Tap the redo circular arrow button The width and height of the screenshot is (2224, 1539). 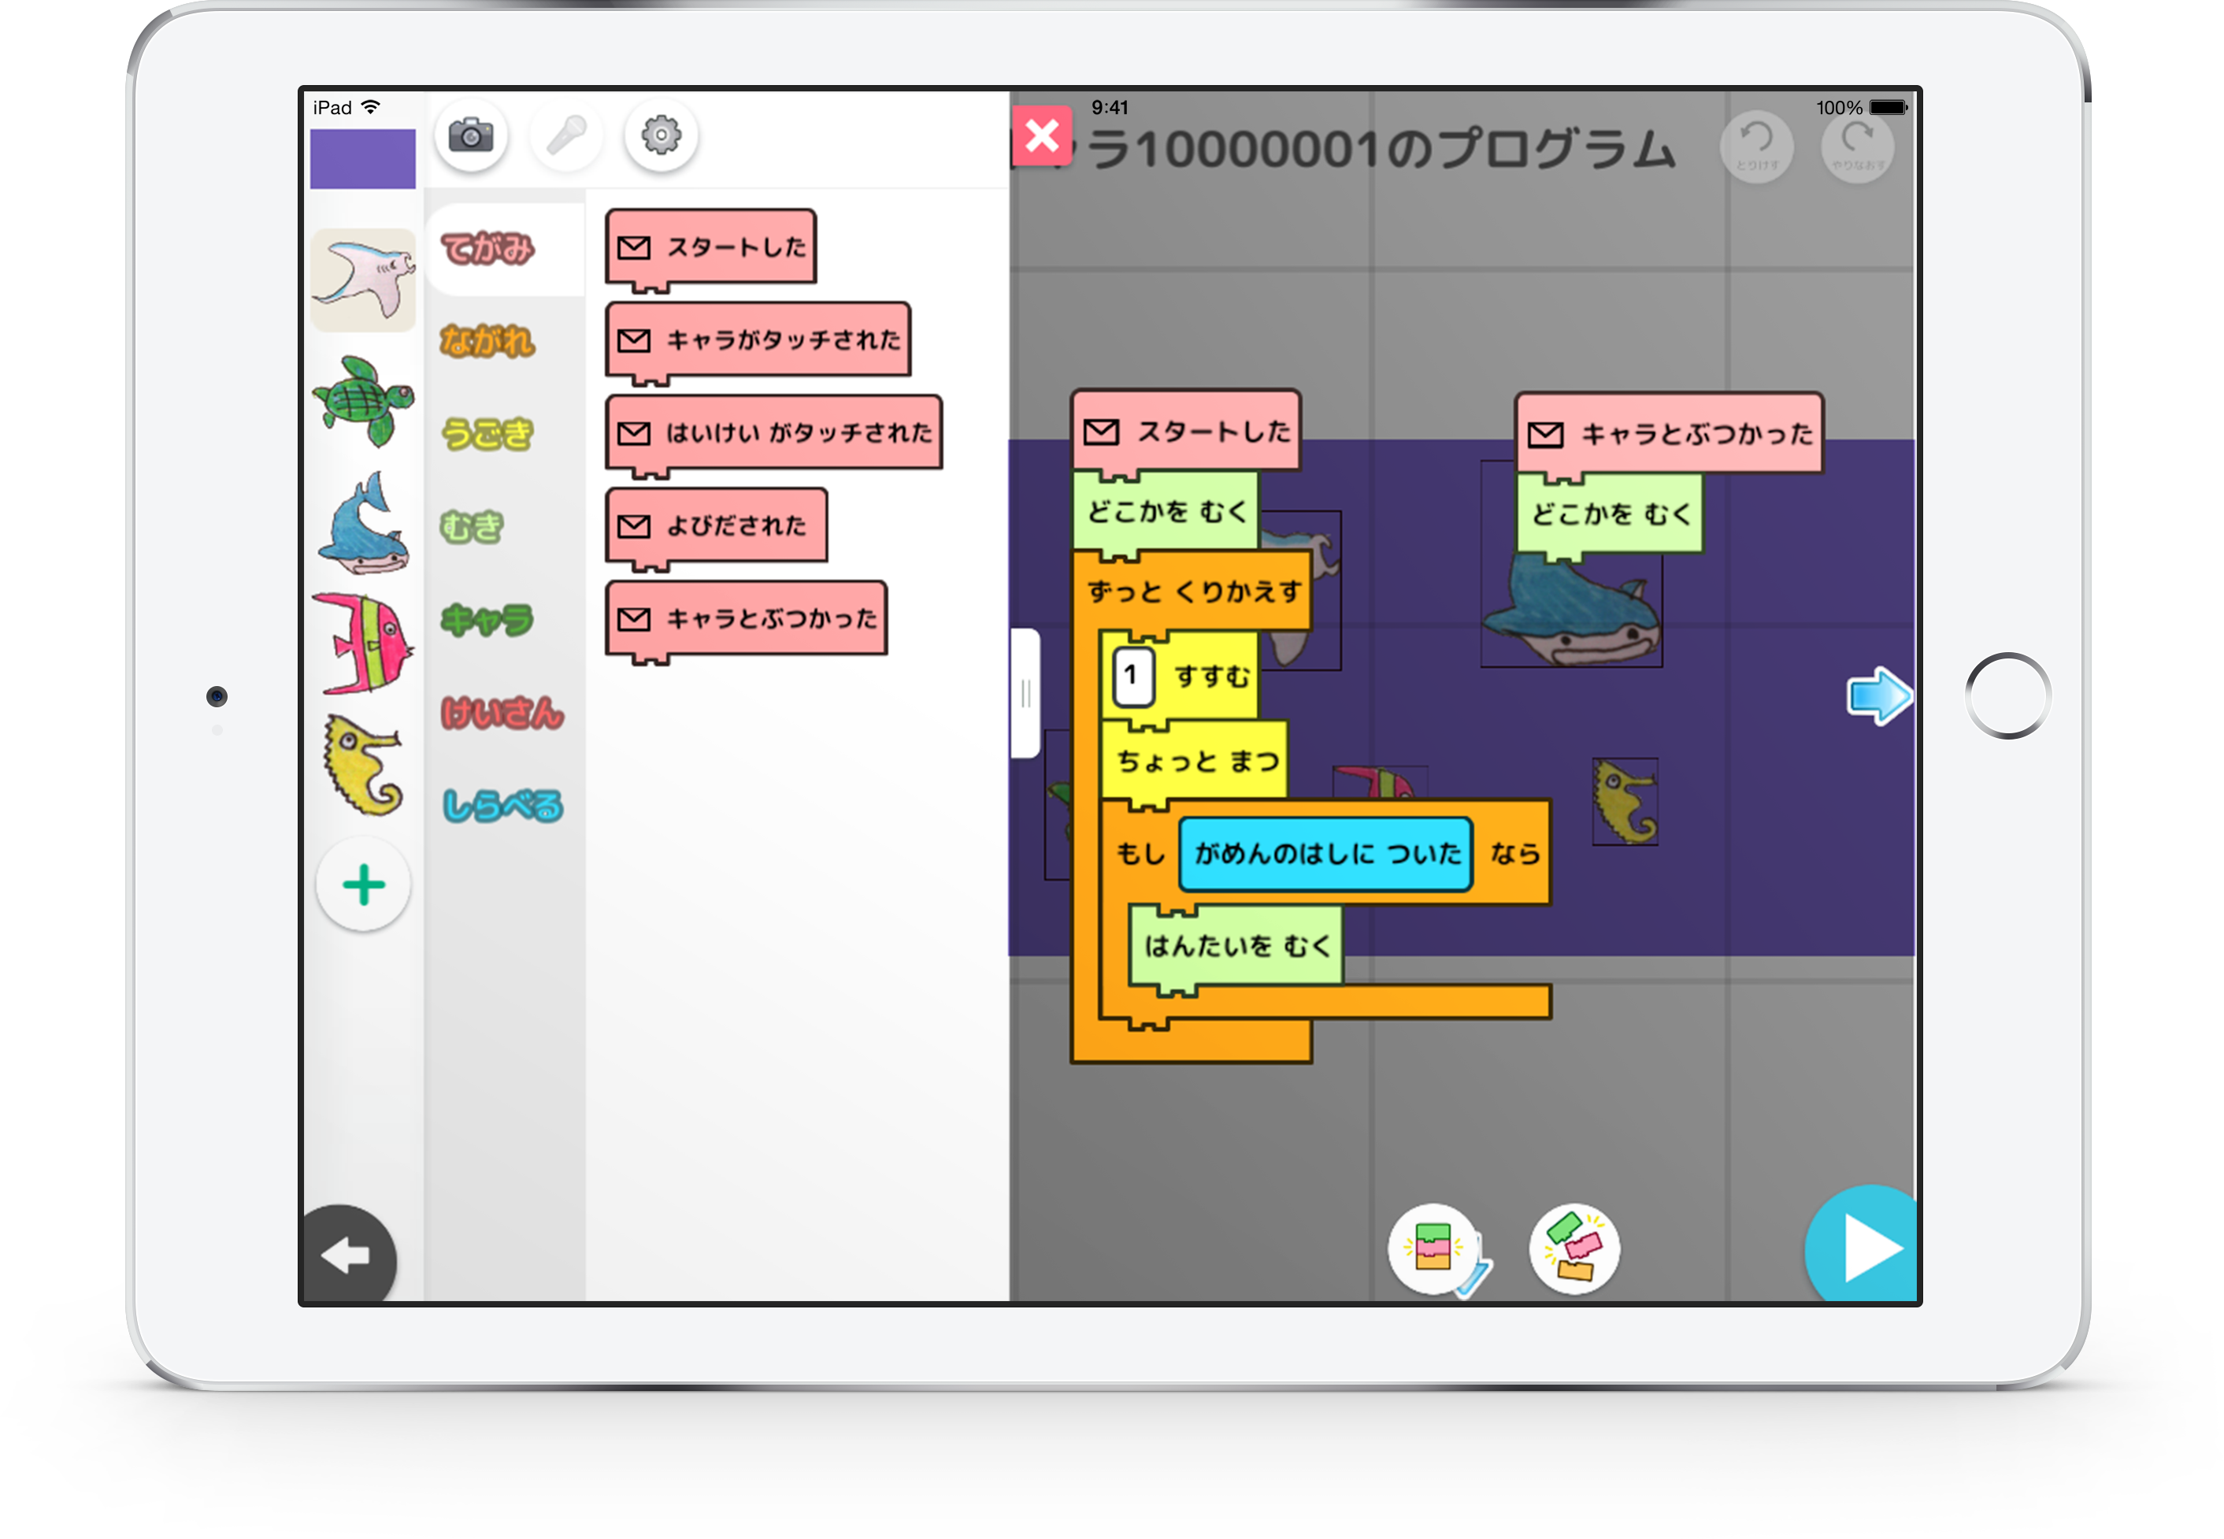[1858, 146]
